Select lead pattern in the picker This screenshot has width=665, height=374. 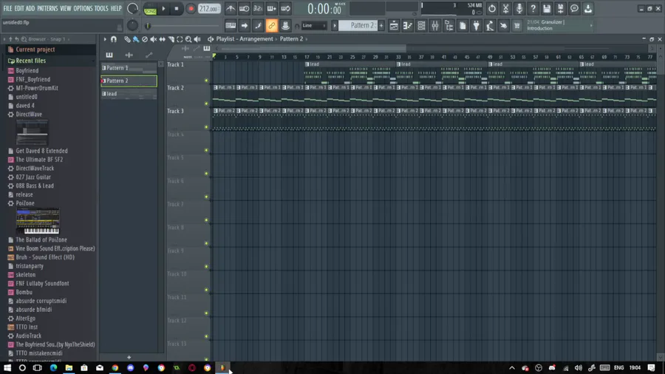coord(129,94)
